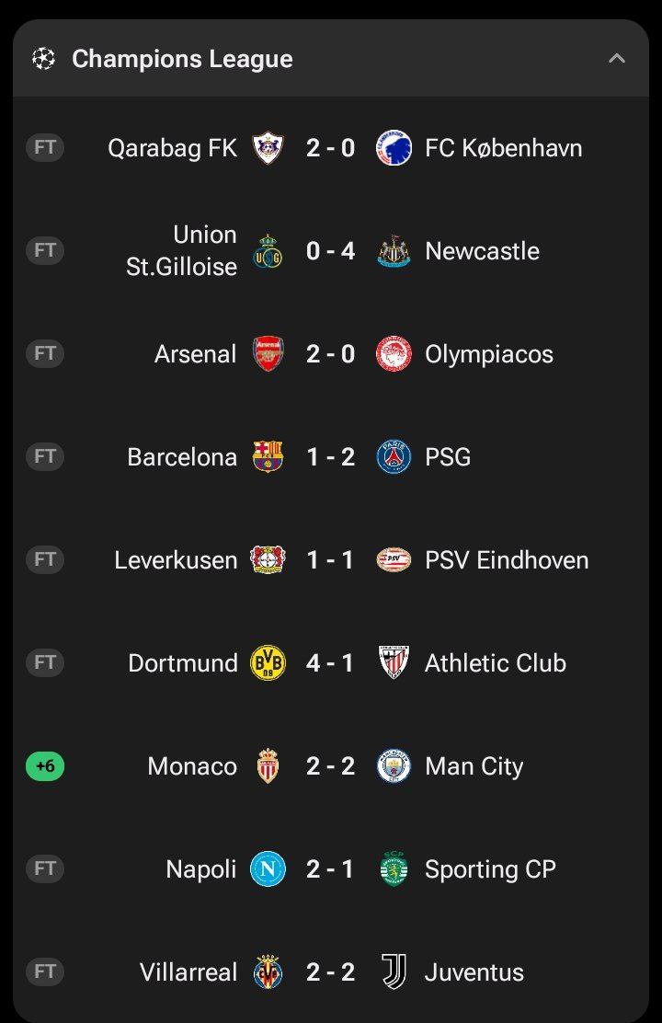Open the Champions League header title
Viewport: 662px width, 1023px height.
[x=182, y=59]
